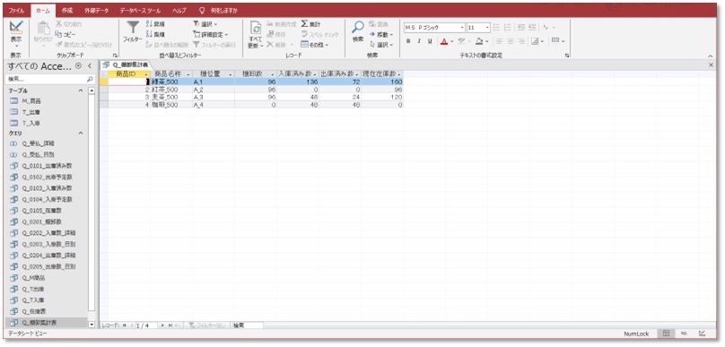Toggle italic text formatting
Screen dimensions: 725x347
click(x=419, y=41)
